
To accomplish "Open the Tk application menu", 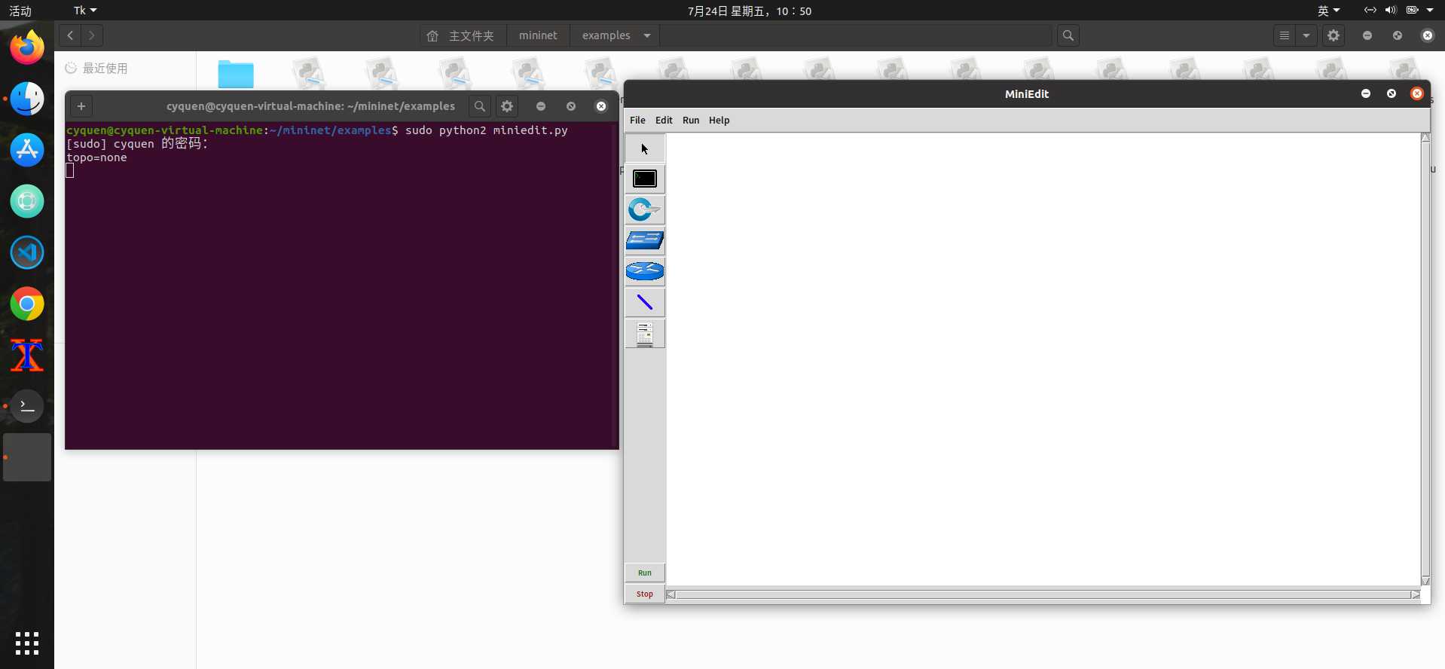I will pyautogui.click(x=85, y=11).
